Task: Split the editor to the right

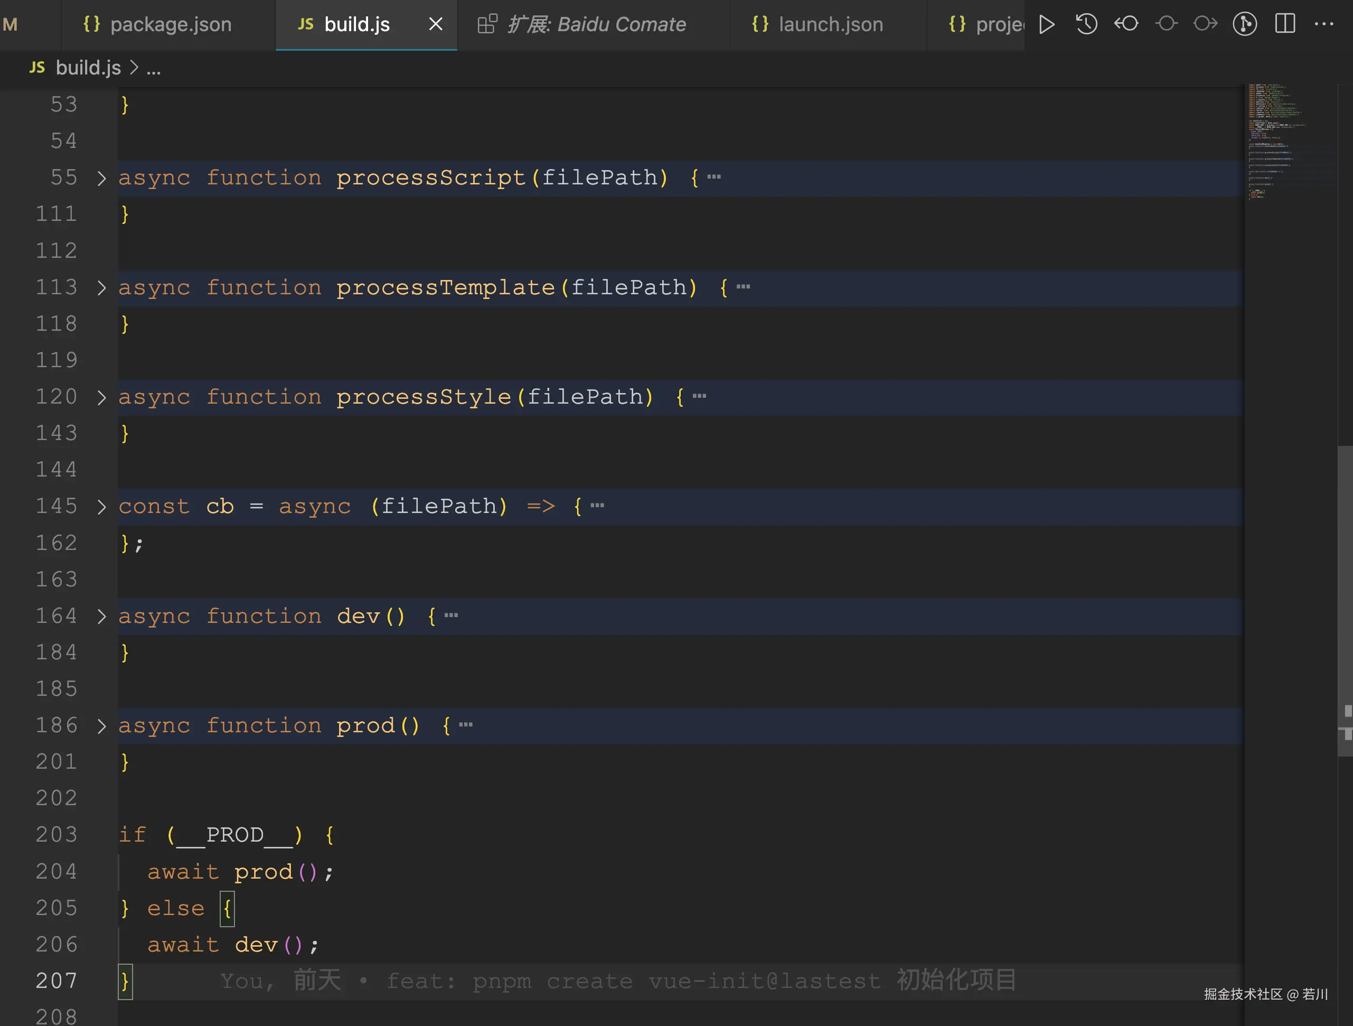Action: [x=1285, y=24]
